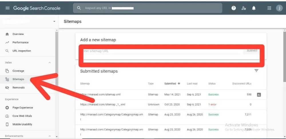Click the Core Web Vitals gauge icon

tap(7, 116)
